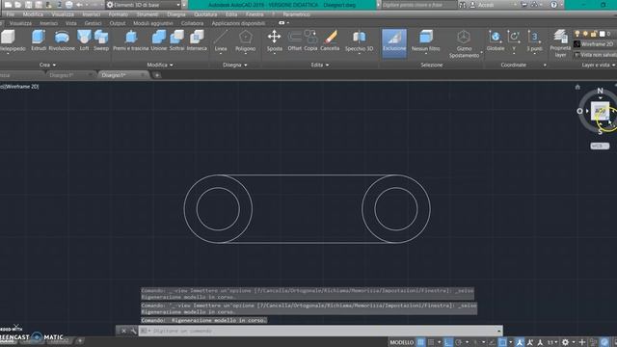Click the layer 0 color swatch
The width and height of the screenshot is (617, 347).
click(602, 34)
